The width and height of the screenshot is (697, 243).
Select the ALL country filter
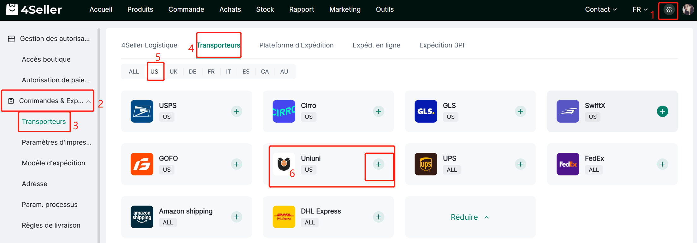tap(134, 72)
